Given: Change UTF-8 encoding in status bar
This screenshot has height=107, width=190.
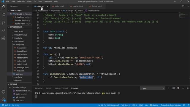Looking at the screenshot, I should (134, 105).
